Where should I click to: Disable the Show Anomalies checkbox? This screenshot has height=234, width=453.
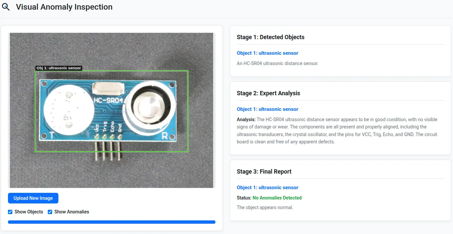[x=50, y=212]
